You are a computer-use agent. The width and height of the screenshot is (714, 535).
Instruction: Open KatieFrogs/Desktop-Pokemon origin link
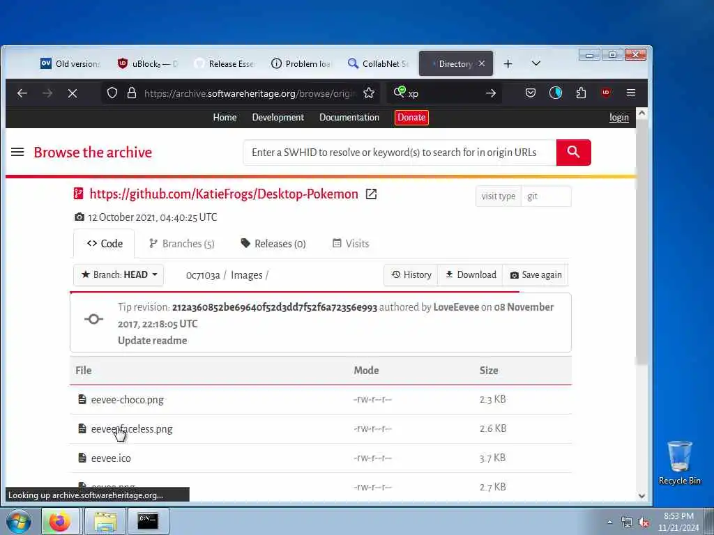(224, 194)
